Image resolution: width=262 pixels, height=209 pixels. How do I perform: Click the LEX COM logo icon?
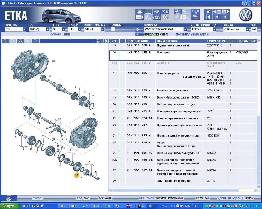[x=9, y=198]
